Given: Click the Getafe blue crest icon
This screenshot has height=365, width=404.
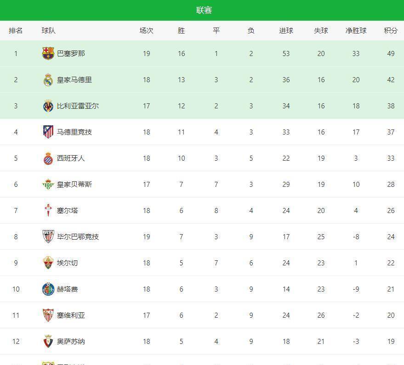Looking at the screenshot, I should coord(48,289).
